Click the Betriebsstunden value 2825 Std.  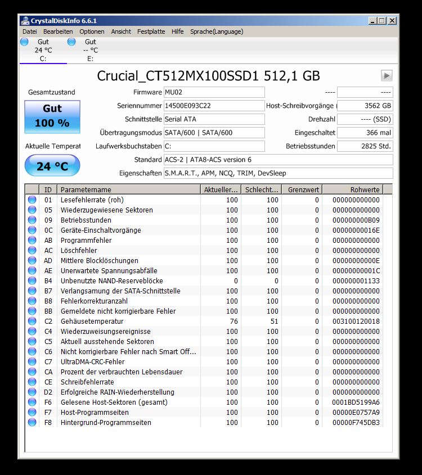365,146
